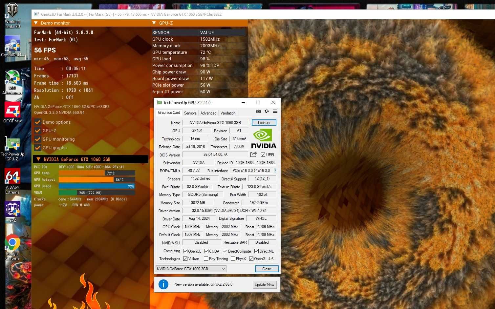Collapse the GPU-Z sensor panel
This screenshot has height=309, width=495.
pyautogui.click(x=154, y=23)
